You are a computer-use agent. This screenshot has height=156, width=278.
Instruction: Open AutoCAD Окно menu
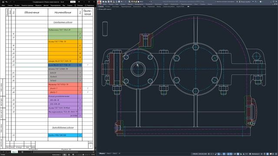click(x=196, y=4)
